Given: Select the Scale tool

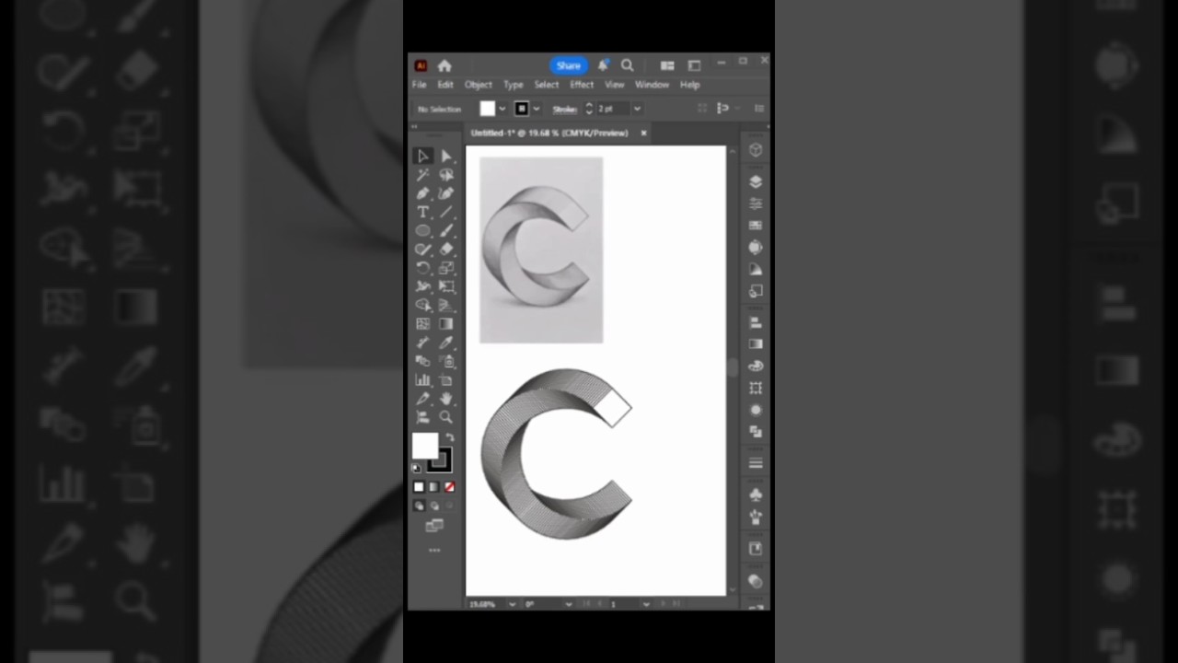Looking at the screenshot, I should (446, 268).
